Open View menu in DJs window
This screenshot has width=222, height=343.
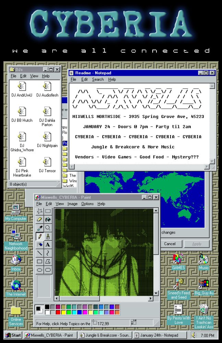[34, 76]
